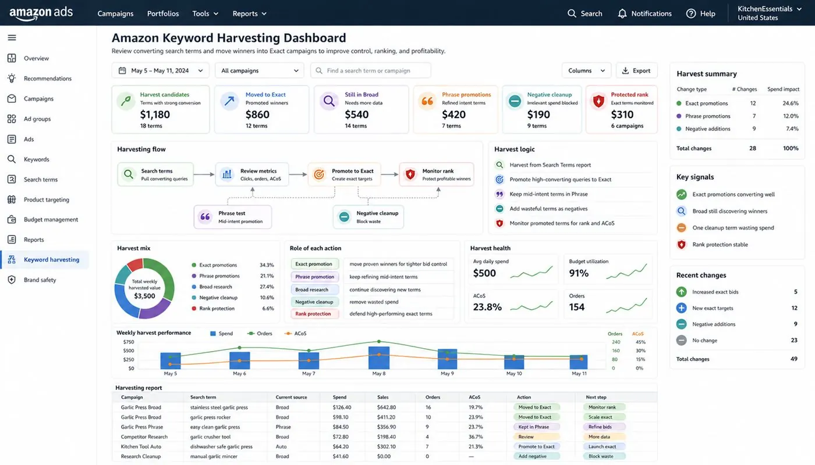The height and width of the screenshot is (465, 815).
Task: Click the Harvest mix donut chart center
Action: point(144,289)
